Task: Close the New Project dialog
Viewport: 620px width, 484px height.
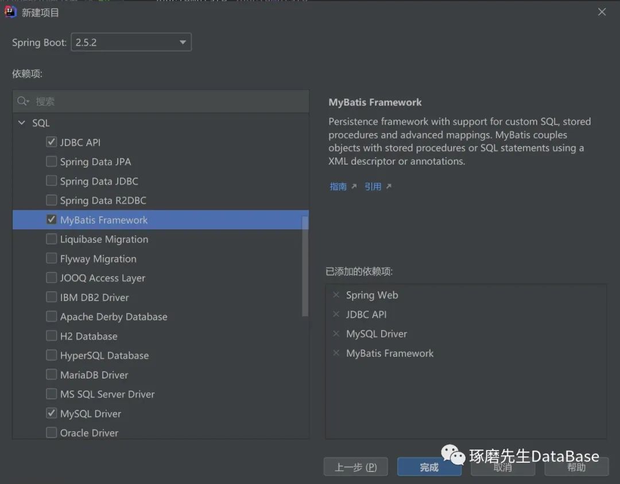Action: [x=602, y=12]
